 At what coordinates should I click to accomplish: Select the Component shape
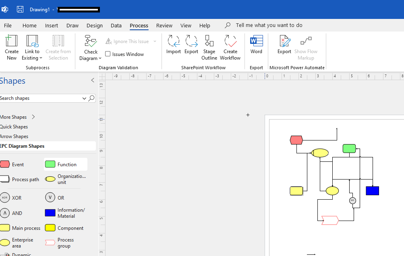64,228
